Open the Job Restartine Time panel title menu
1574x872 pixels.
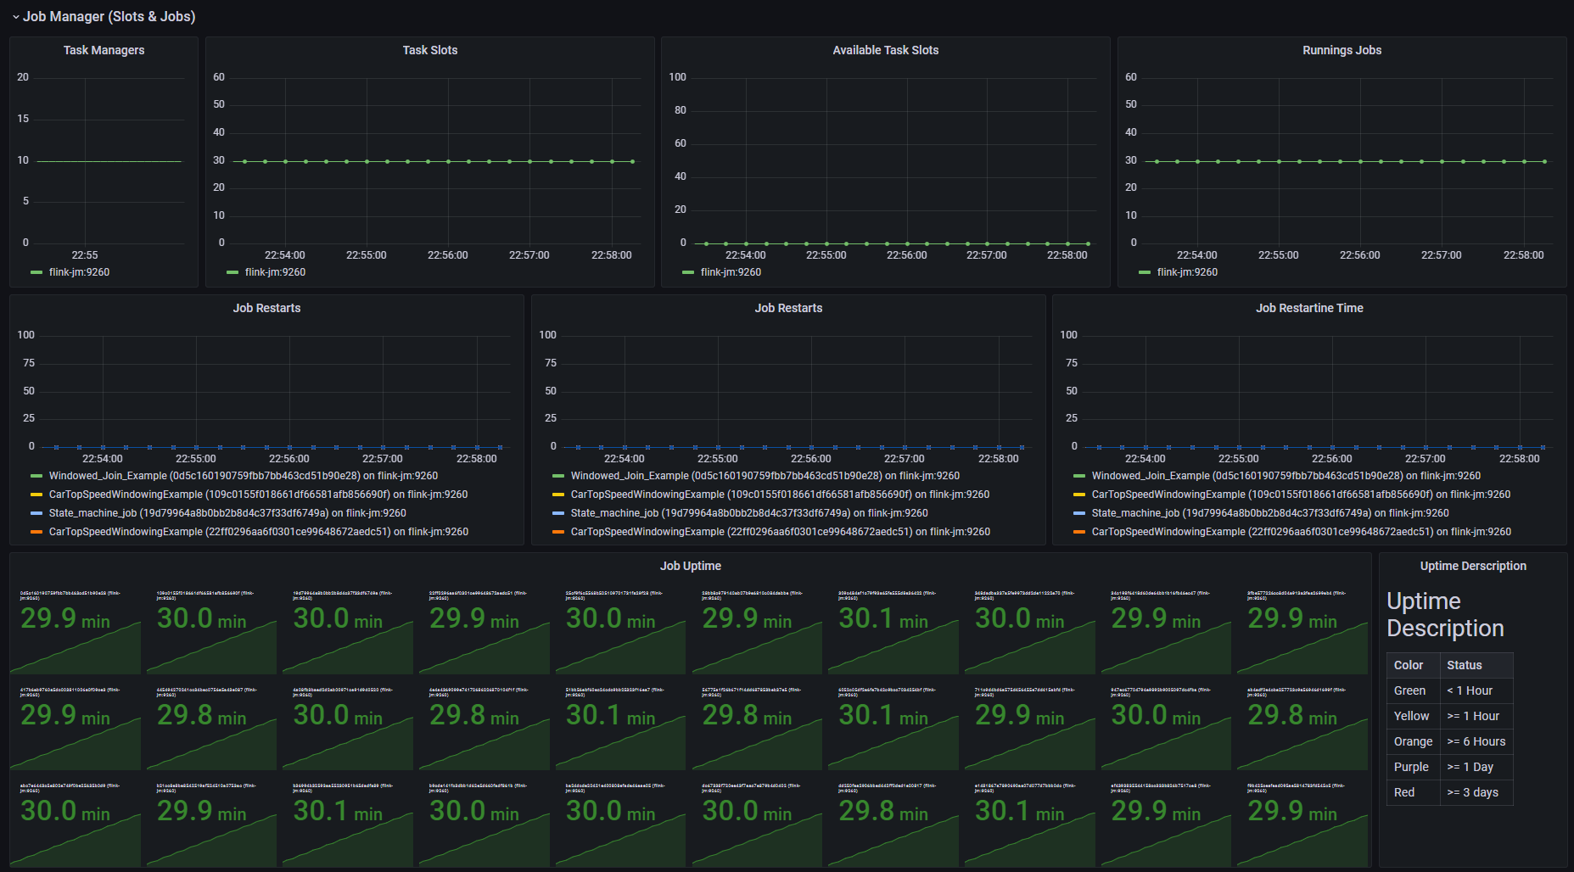(x=1309, y=308)
